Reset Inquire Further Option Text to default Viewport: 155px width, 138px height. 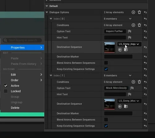[x=145, y=31]
